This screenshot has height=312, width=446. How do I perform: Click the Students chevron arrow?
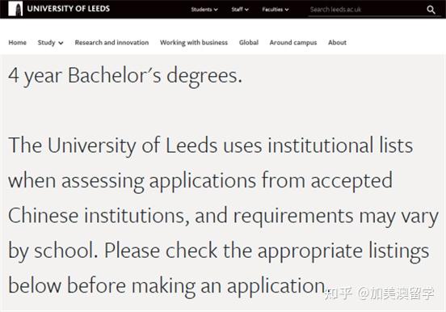tap(216, 10)
